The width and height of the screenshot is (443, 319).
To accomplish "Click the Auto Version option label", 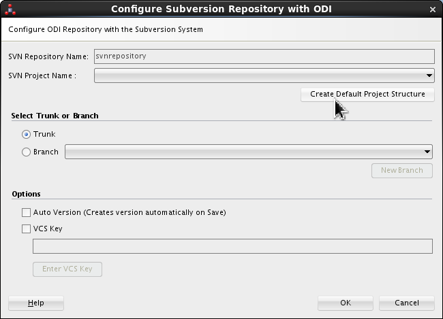I will 129,212.
